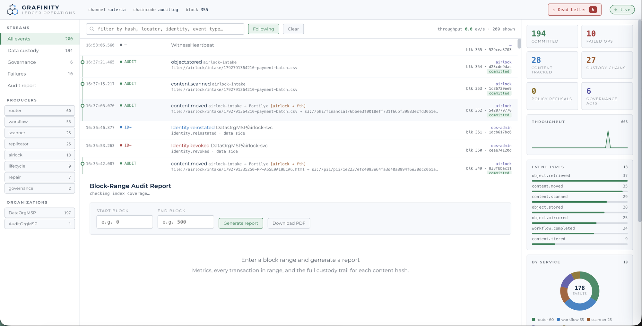Click the Grafinity hexagon logo
Image resolution: width=642 pixels, height=326 pixels.
[x=13, y=10]
